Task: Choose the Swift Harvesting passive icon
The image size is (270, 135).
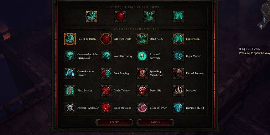Action: click(x=106, y=56)
